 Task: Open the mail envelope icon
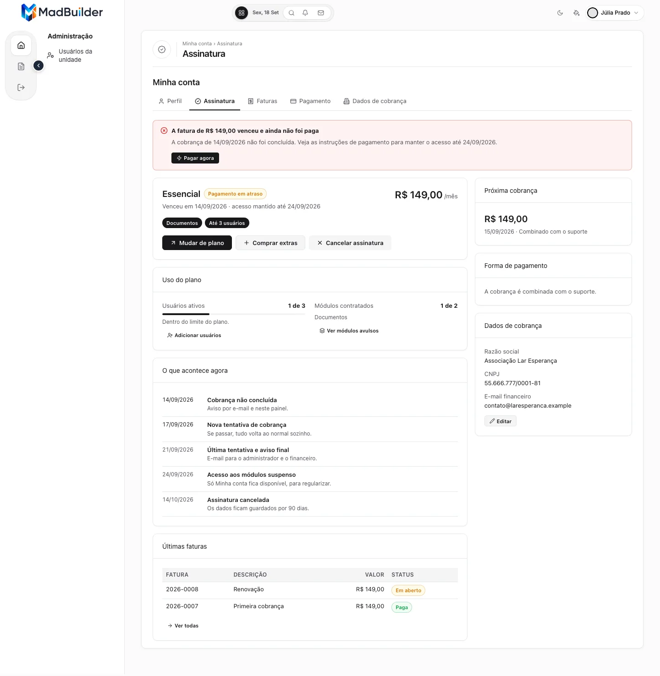click(x=321, y=13)
